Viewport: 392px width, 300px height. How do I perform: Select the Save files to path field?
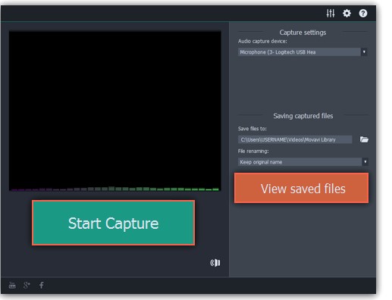(295, 139)
